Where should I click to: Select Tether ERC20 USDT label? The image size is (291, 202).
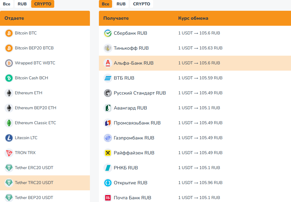click(x=34, y=168)
